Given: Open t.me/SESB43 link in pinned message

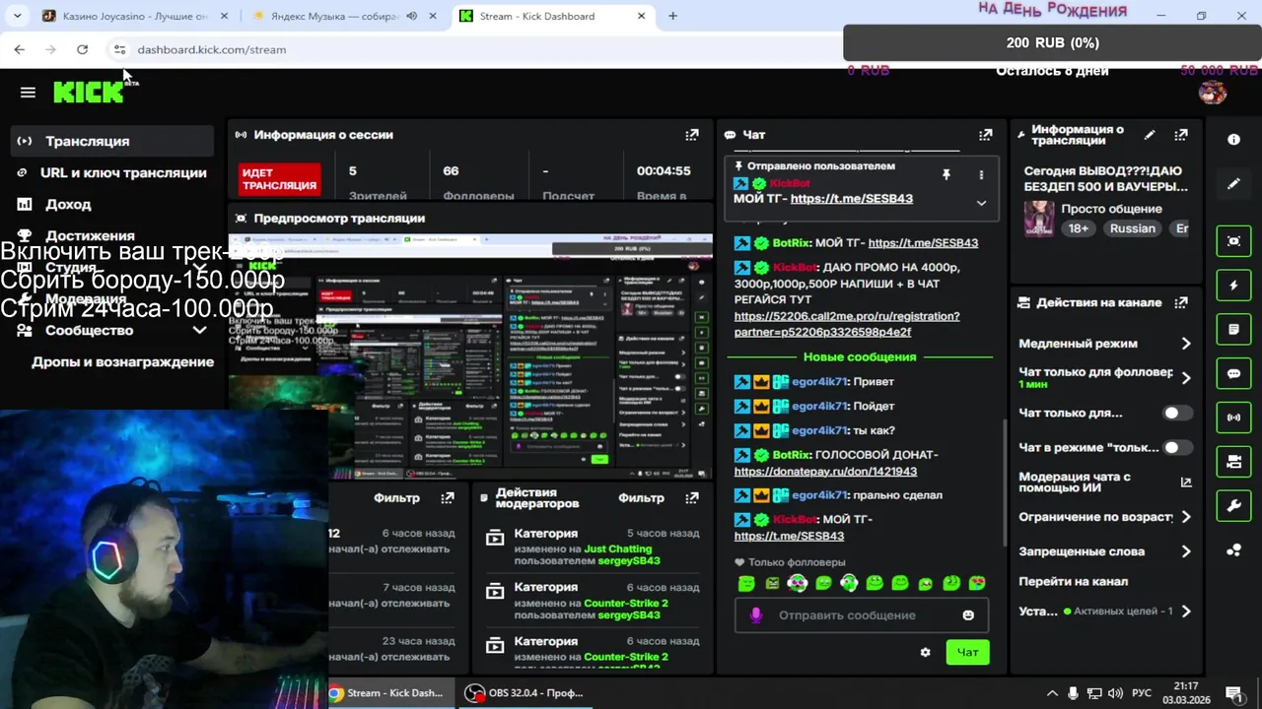Looking at the screenshot, I should pos(852,198).
